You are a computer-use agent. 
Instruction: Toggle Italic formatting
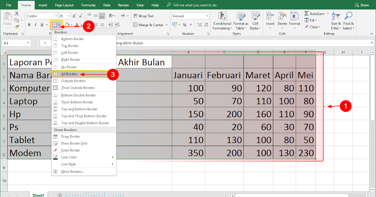point(35,24)
